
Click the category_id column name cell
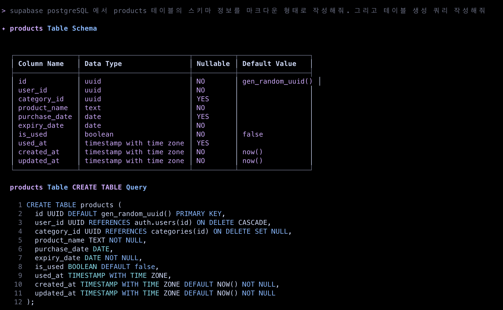(41, 99)
